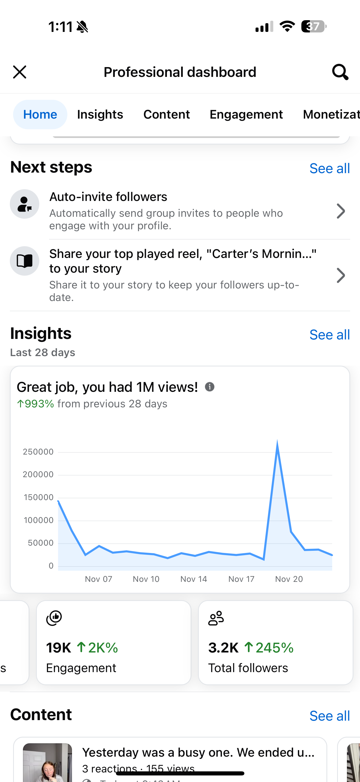Tap the book icon for share reel step
The height and width of the screenshot is (782, 360).
[x=25, y=261]
